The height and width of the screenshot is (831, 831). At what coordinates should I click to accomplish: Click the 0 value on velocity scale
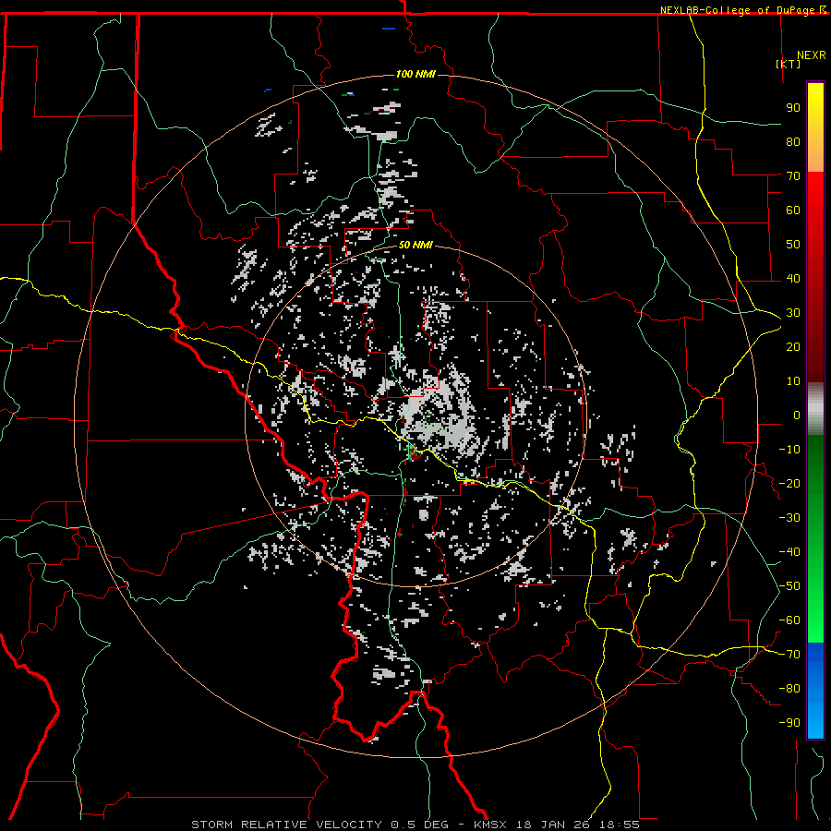797,415
